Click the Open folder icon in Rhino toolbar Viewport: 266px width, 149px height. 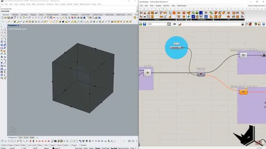pyautogui.click(x=5, y=17)
